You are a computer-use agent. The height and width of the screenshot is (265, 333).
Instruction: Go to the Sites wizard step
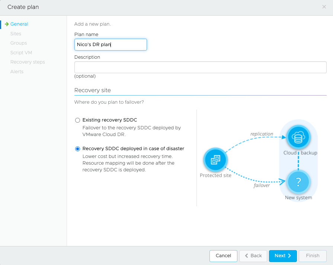tap(16, 34)
